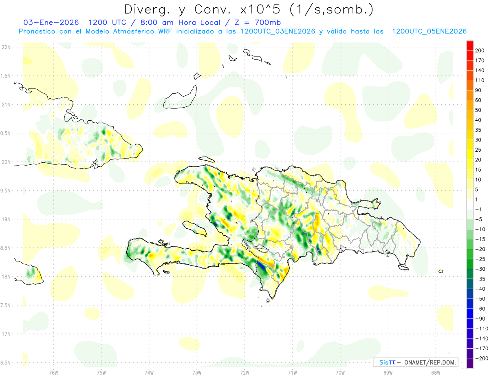Click the '17N' latitude label
The width and height of the screenshot is (489, 378).
coord(6,334)
